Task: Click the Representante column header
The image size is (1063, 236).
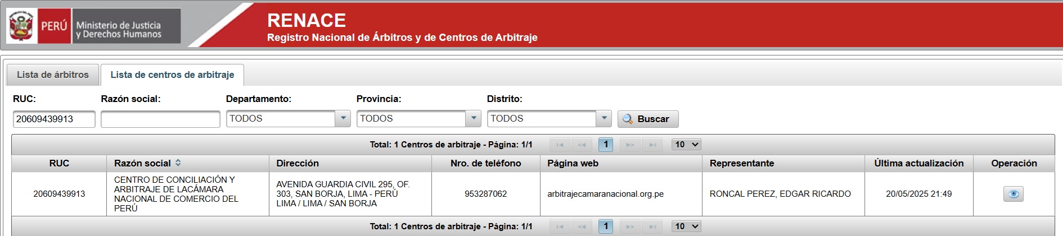Action: [783, 163]
